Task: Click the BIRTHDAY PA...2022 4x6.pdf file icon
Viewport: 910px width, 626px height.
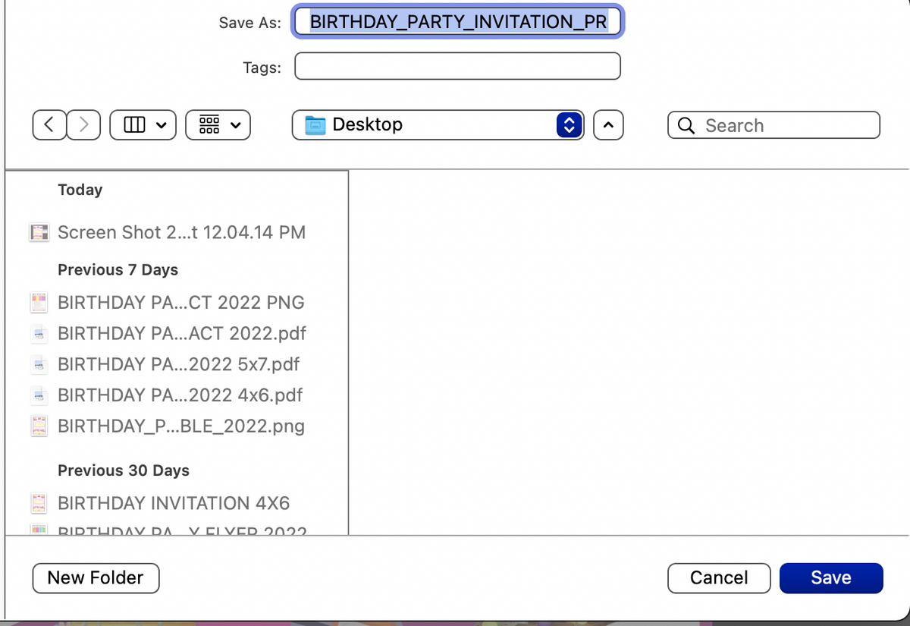Action: [x=39, y=395]
